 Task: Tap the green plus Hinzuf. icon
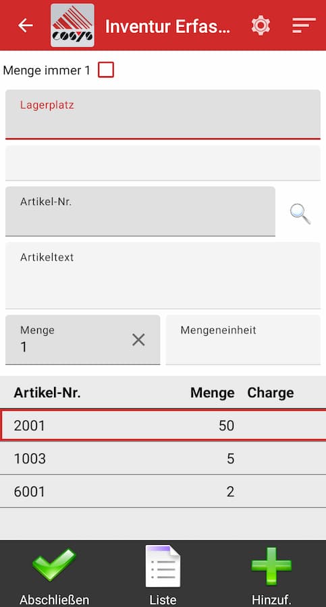(x=271, y=566)
